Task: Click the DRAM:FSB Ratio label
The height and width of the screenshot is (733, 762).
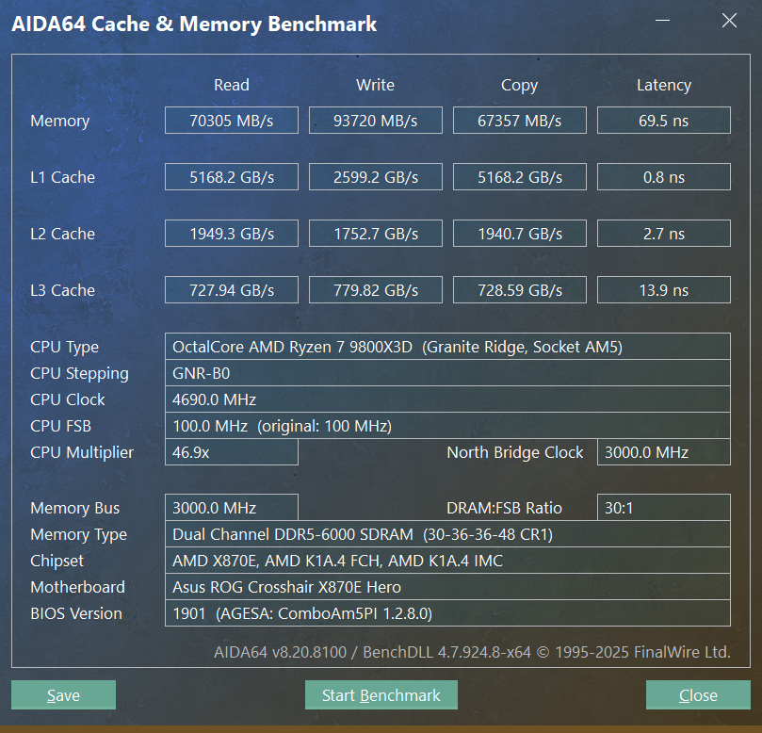Action: pyautogui.click(x=504, y=508)
